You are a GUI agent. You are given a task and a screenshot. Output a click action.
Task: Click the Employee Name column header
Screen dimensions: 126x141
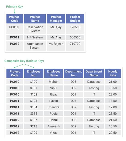click(54, 73)
